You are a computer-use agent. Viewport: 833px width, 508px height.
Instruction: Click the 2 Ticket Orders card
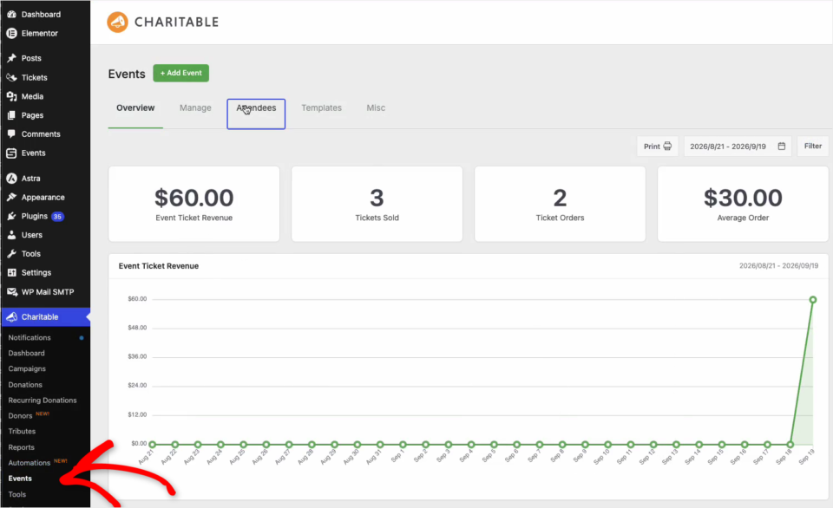click(560, 205)
